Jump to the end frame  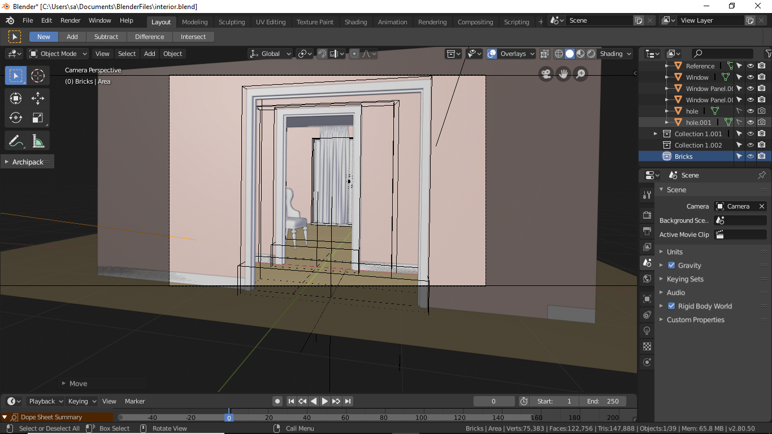[x=348, y=401]
